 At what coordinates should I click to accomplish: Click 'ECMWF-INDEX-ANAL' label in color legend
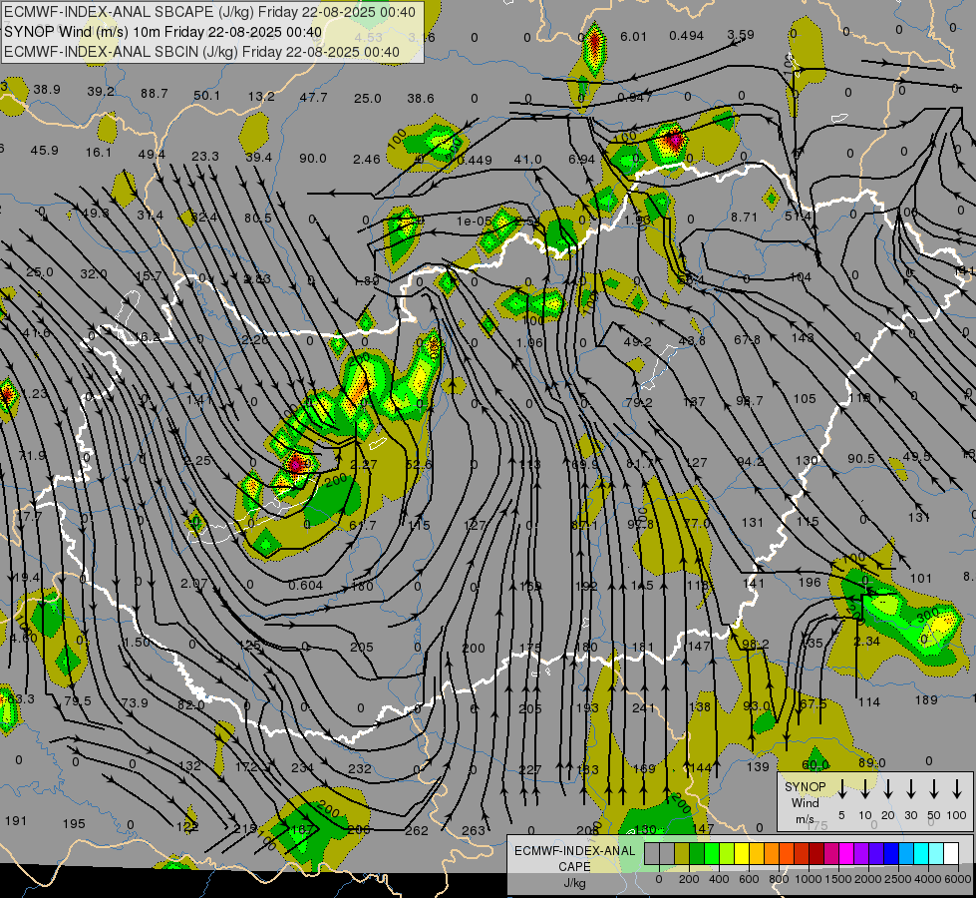[x=574, y=851]
